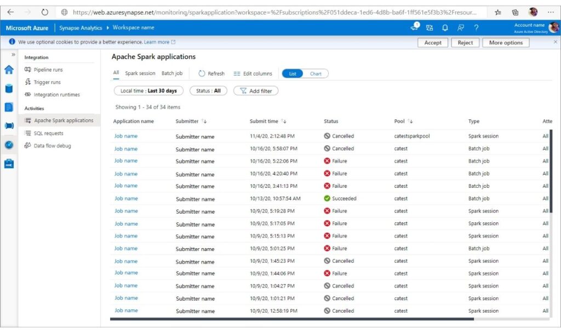
Task: Open Job name submitted 10/13/20 10:57:54 AM
Action: point(126,198)
